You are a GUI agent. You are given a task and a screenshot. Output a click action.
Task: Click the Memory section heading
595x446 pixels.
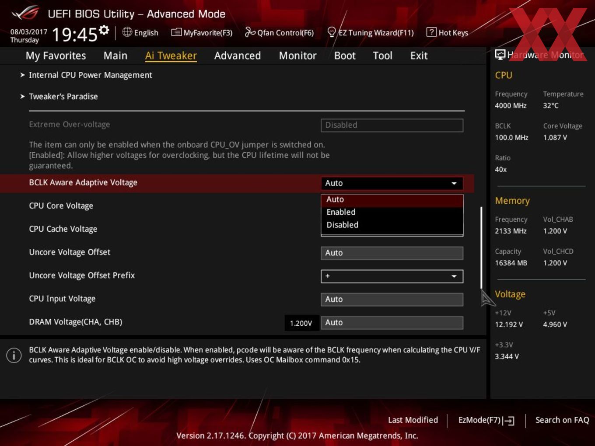512,201
